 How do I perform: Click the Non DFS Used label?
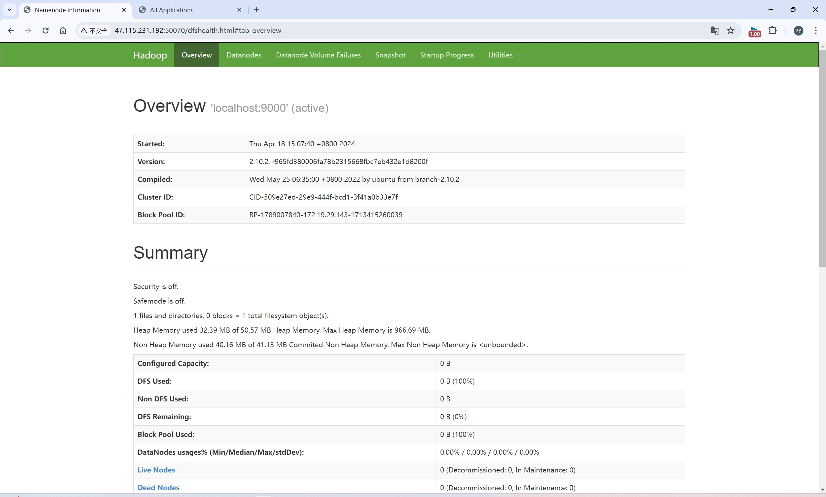pos(163,399)
